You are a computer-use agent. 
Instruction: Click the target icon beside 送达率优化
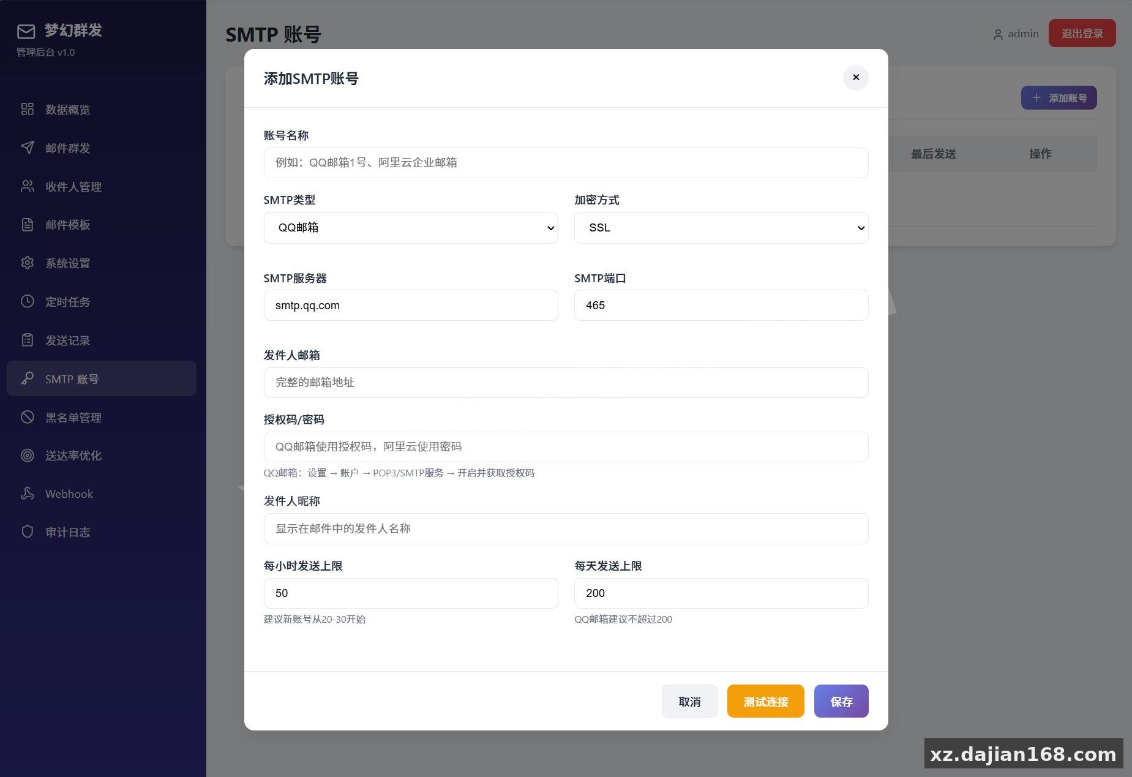click(28, 455)
